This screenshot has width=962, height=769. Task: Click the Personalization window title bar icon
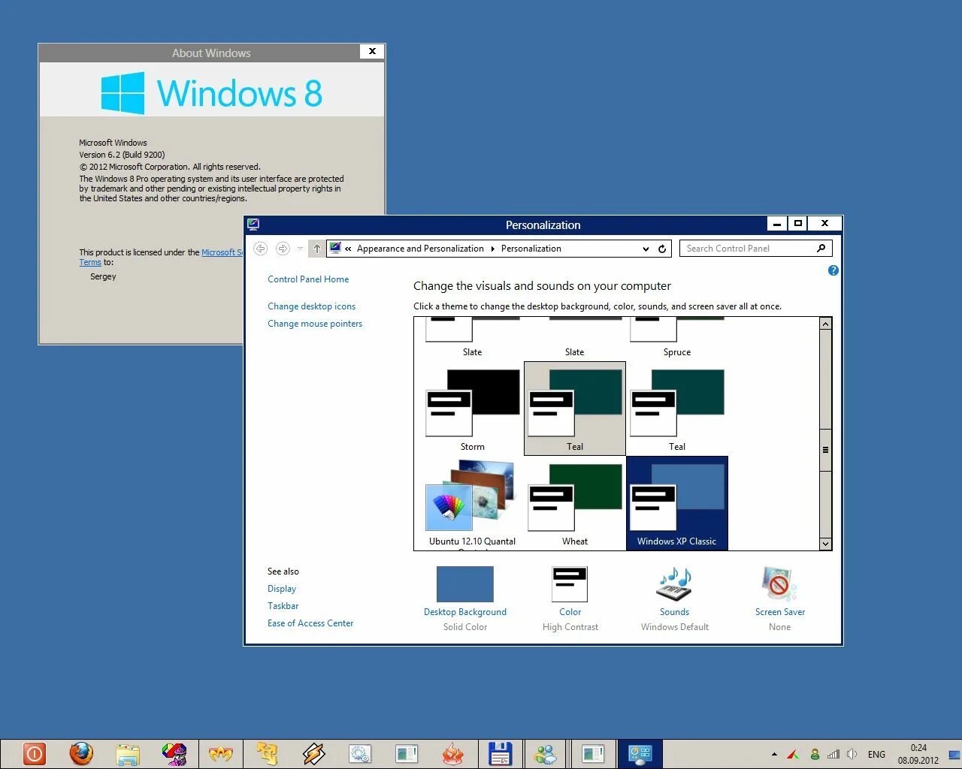click(253, 224)
